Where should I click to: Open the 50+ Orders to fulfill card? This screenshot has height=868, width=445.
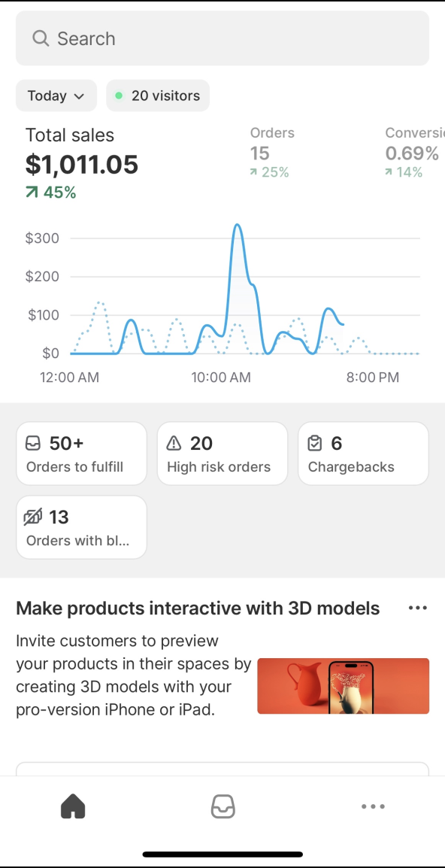pyautogui.click(x=81, y=454)
